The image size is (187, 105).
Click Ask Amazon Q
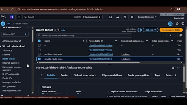(x=92, y=17)
